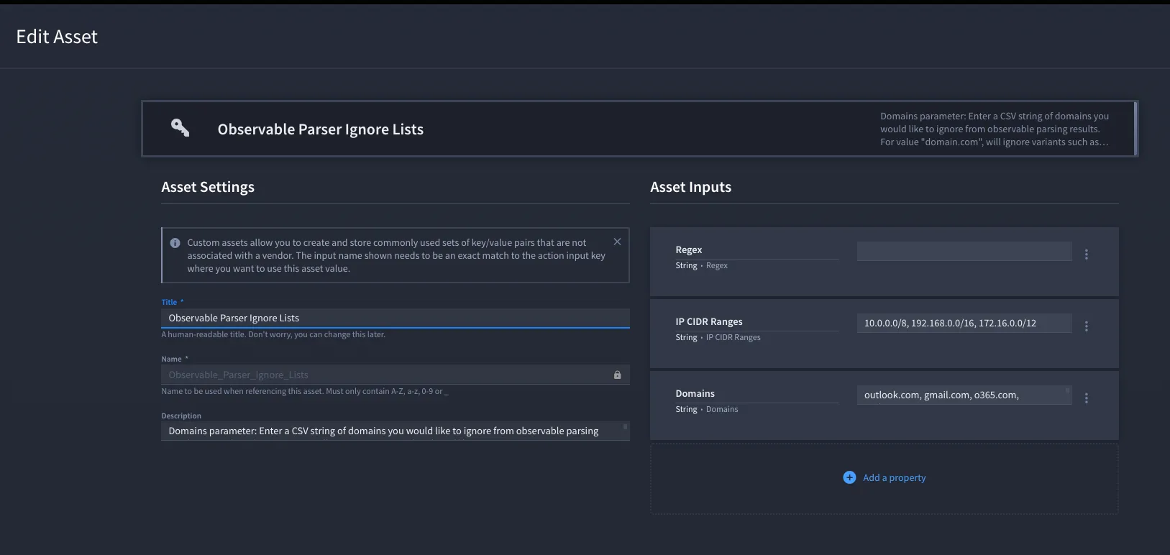Click into the Description text area
Screen dimensions: 1170x555
(396, 431)
